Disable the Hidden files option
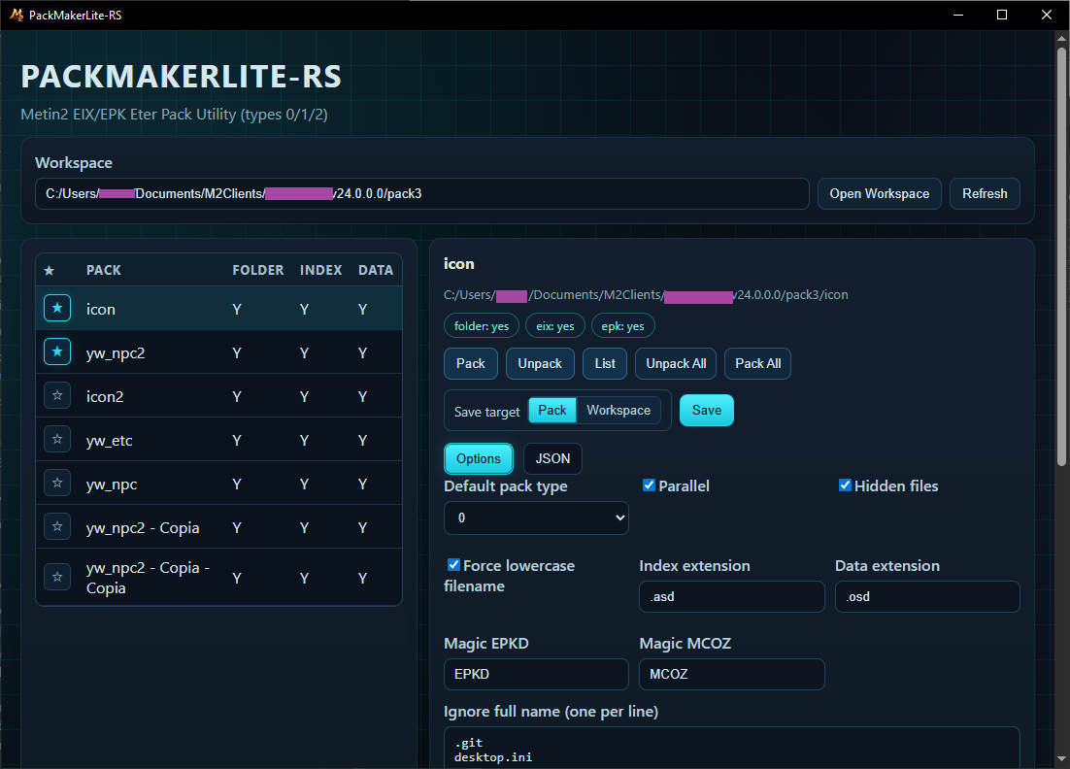 pyautogui.click(x=845, y=485)
